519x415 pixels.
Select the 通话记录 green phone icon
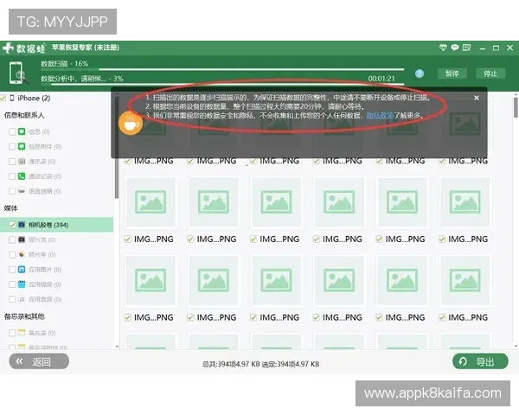point(22,176)
